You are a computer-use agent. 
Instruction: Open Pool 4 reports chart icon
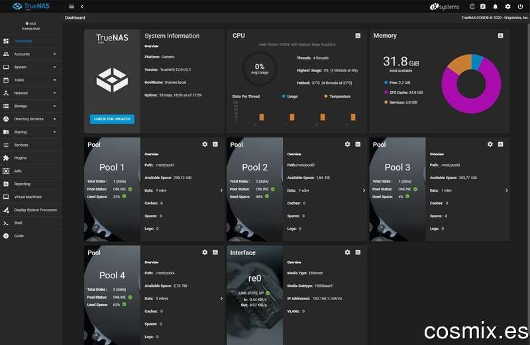[215, 252]
